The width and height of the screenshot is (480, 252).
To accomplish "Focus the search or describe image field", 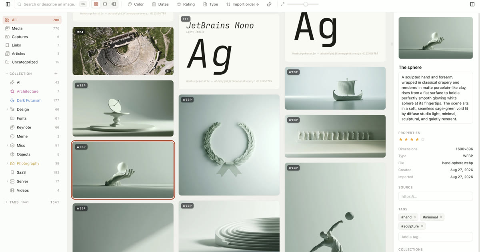I will [51, 4].
